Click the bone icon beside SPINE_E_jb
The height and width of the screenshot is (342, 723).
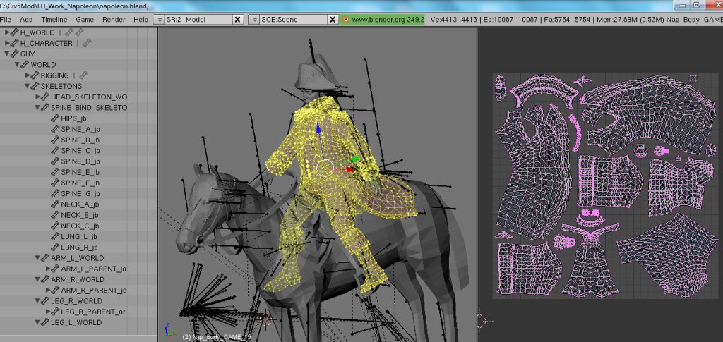point(55,172)
